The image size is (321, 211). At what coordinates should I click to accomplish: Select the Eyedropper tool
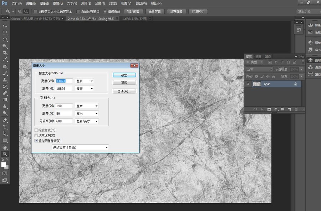pos(5,59)
